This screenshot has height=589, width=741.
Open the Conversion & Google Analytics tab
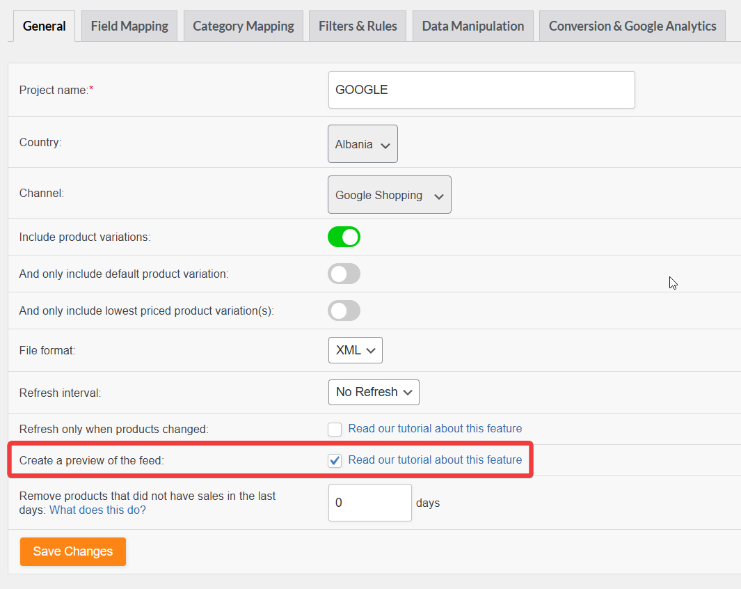(x=632, y=26)
